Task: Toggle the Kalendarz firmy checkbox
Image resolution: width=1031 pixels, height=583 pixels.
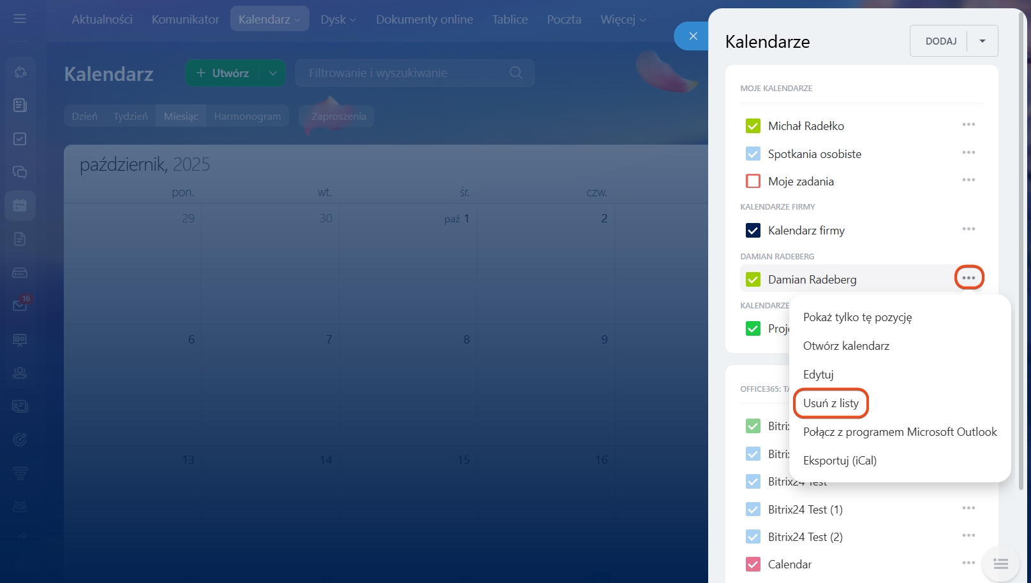Action: point(753,230)
